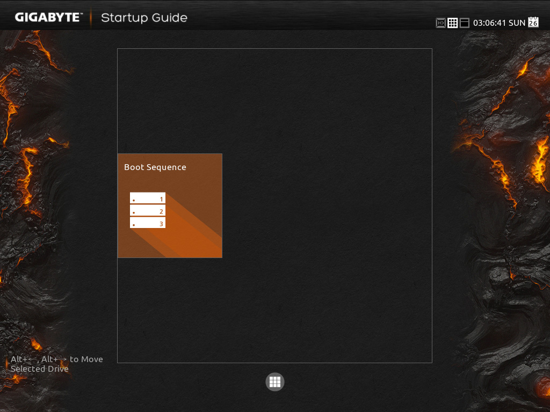Screen dimensions: 550x412
Task: Click the 03:06:41 system clock
Action: [x=489, y=23]
